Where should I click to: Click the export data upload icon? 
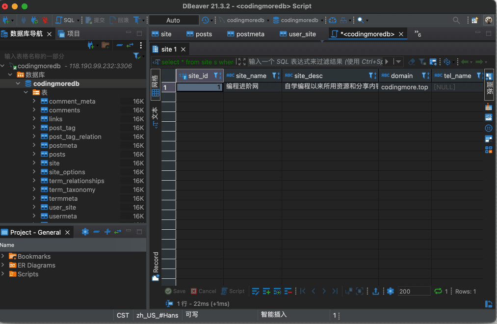(x=375, y=291)
